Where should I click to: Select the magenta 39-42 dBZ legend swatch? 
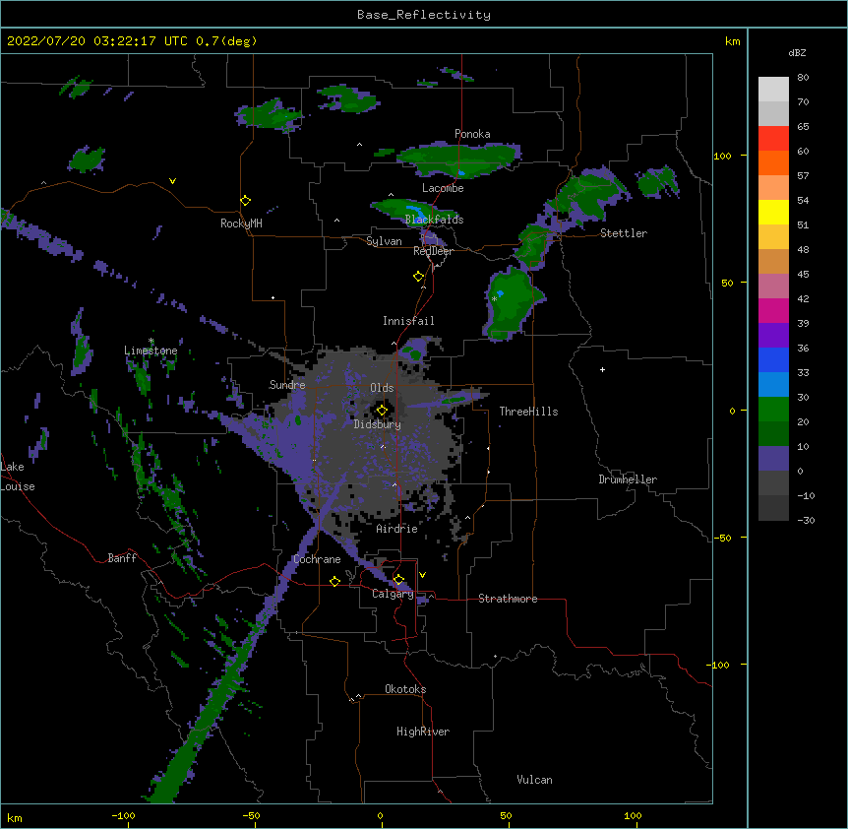(773, 310)
